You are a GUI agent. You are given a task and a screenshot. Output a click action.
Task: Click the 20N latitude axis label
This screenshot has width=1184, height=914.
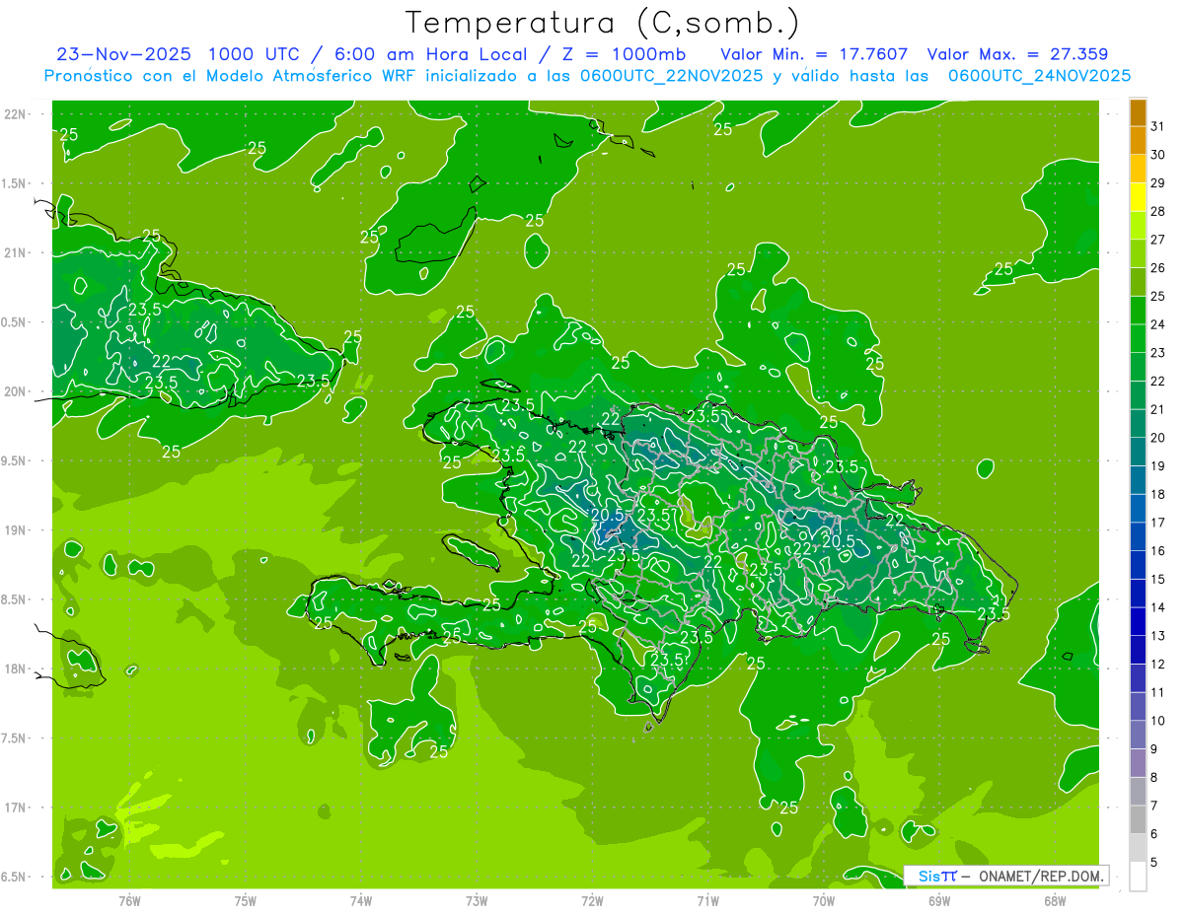[x=17, y=391]
